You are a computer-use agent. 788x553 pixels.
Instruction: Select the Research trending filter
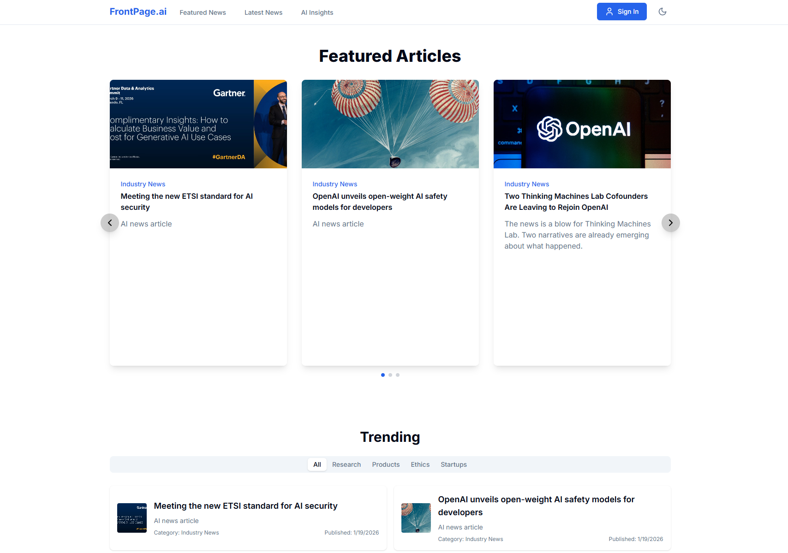click(346, 464)
